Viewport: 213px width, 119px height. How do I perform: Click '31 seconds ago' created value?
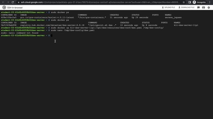click(119, 18)
